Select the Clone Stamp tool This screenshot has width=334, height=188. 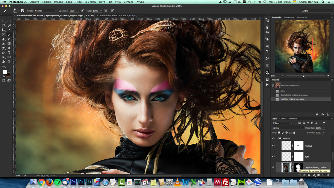tap(3, 39)
